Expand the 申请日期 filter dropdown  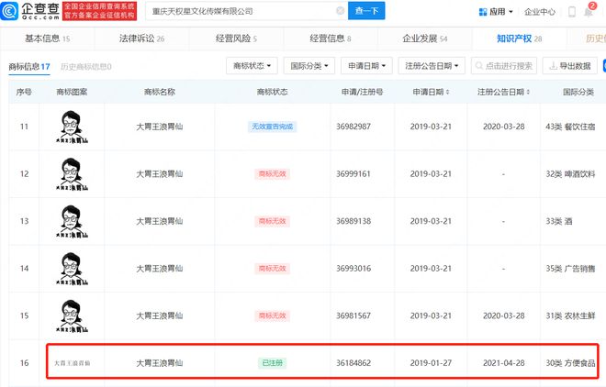click(x=366, y=66)
